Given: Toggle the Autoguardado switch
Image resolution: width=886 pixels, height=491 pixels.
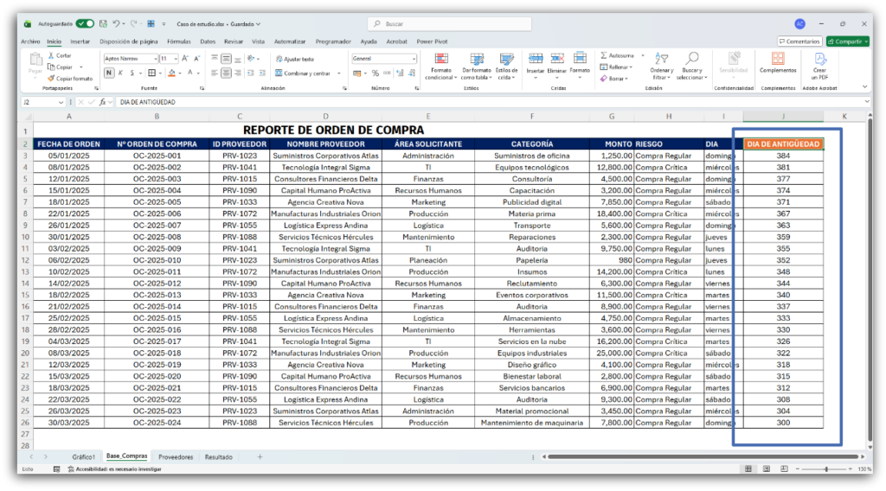Looking at the screenshot, I should (x=85, y=23).
